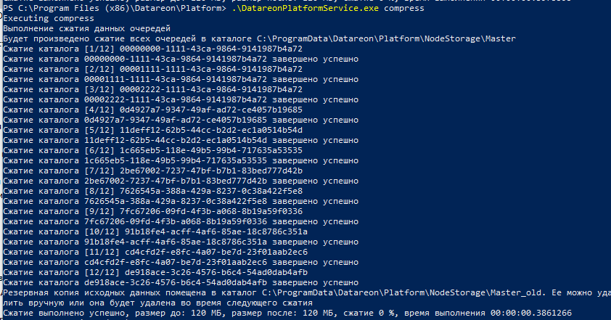Image resolution: width=611 pixels, height=320 pixels.
Task: Click the [8/12] progress marker
Action: pyautogui.click(x=94, y=191)
